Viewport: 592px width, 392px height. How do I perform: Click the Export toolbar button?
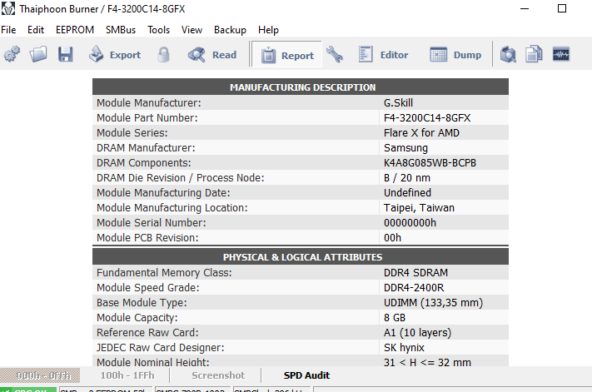pos(115,55)
